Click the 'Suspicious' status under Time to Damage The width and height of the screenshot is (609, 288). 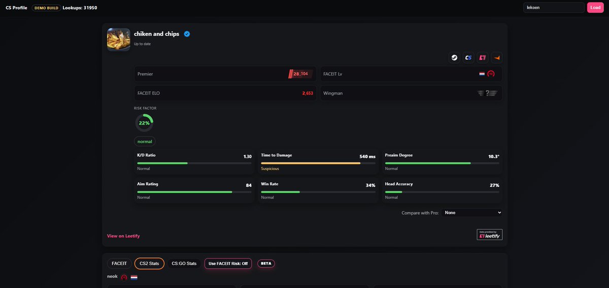[x=270, y=169]
